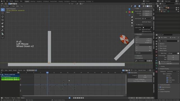This screenshot has height=101, width=180.
Task: Click the Cursor to Selection button
Action: 140,79
